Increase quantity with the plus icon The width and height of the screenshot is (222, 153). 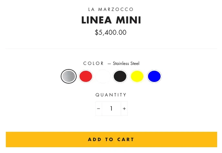tap(124, 109)
